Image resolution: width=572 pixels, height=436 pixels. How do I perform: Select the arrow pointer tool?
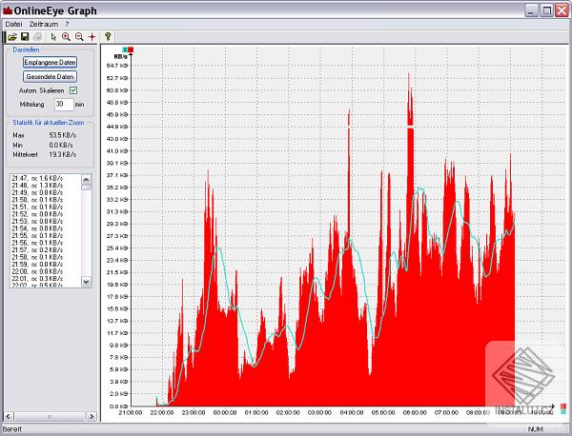[x=53, y=36]
